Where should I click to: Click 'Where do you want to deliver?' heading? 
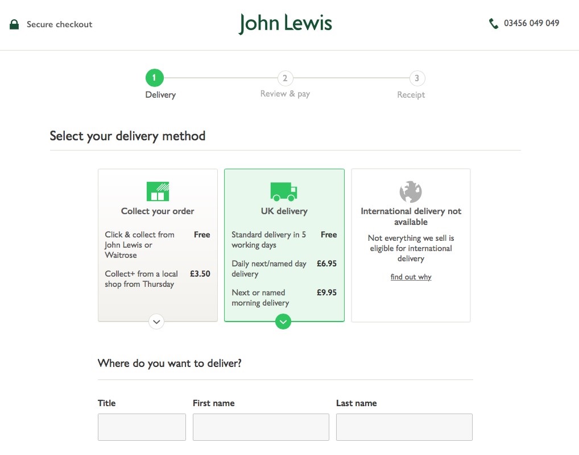[x=169, y=364]
